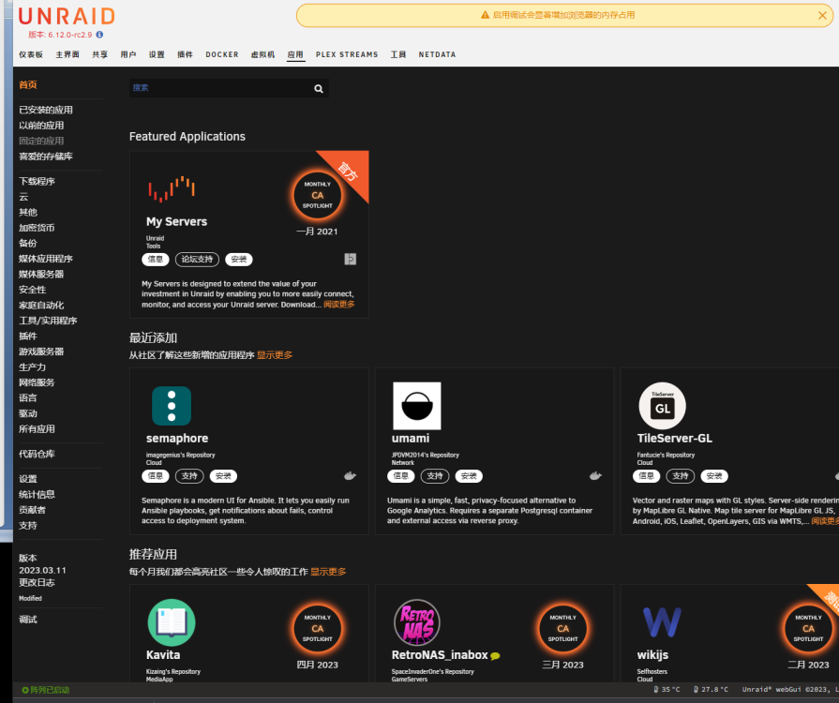Click the umami app icon
This screenshot has height=703, width=839.
pos(417,406)
